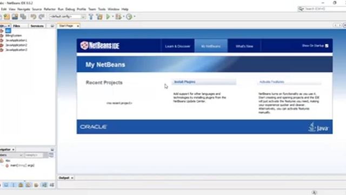
Task: Open the Run menu
Action: click(61, 9)
